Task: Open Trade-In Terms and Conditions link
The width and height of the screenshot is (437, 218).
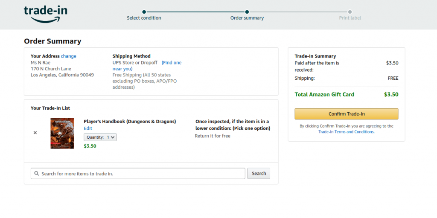Action: pos(346,132)
